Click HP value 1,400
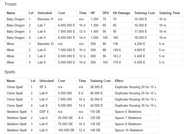This screenshot has width=187, height=134. (x=94, y=32)
